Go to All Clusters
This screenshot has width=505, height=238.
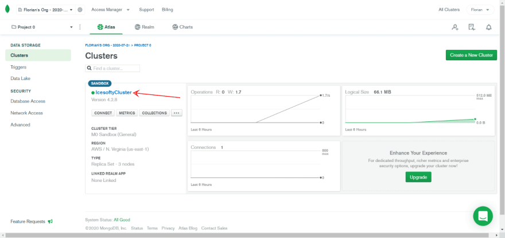449,10
